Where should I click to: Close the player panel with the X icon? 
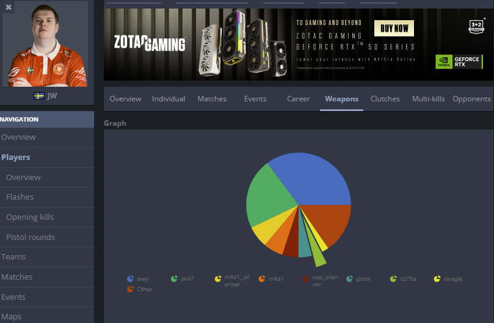coord(9,7)
